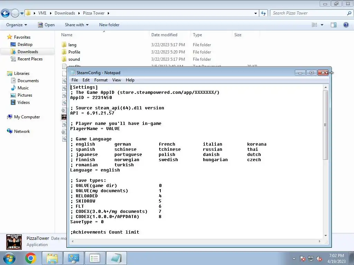The width and height of the screenshot is (354, 265).
Task: Select Network in navigation pane
Action: click(x=22, y=131)
